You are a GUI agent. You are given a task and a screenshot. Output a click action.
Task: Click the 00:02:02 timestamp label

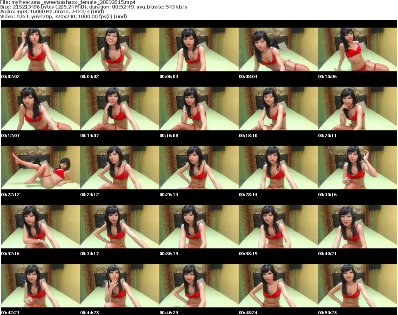pyautogui.click(x=10, y=77)
